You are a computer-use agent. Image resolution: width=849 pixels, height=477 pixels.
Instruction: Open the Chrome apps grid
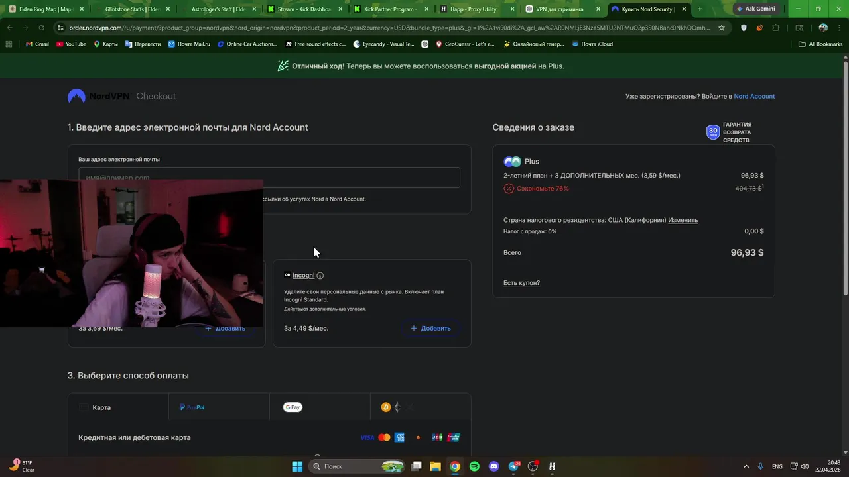tap(9, 44)
